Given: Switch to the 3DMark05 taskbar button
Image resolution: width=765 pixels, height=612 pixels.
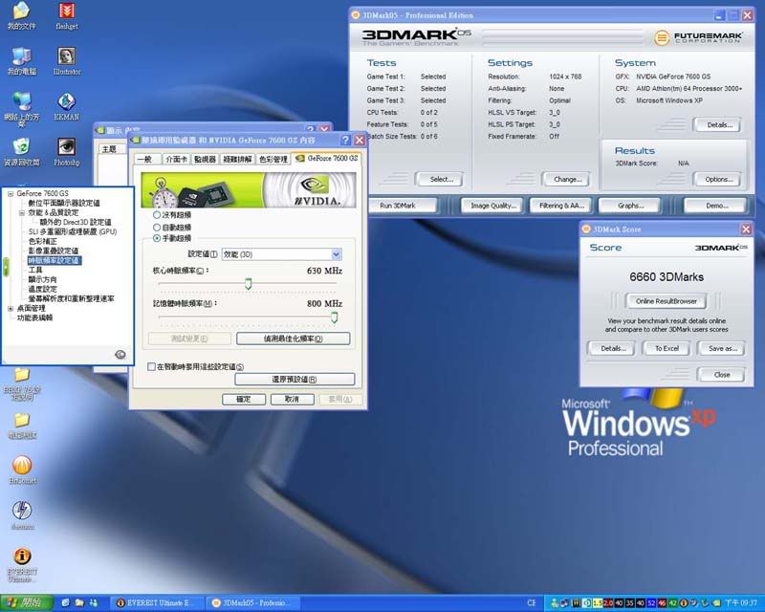Looking at the screenshot, I should (x=252, y=603).
